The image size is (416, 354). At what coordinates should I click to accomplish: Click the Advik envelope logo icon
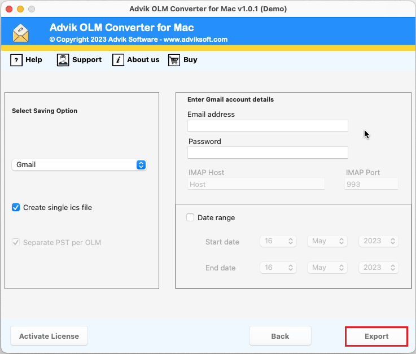click(x=20, y=33)
